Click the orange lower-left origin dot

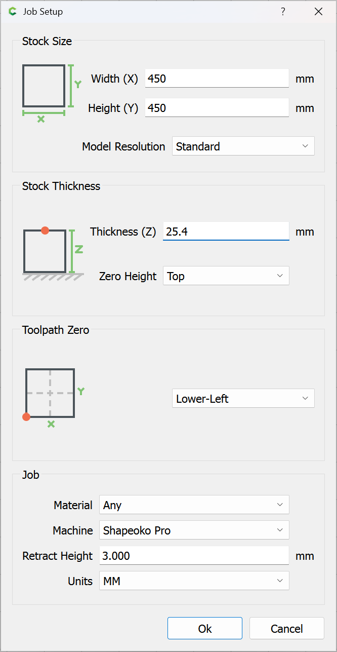[26, 417]
